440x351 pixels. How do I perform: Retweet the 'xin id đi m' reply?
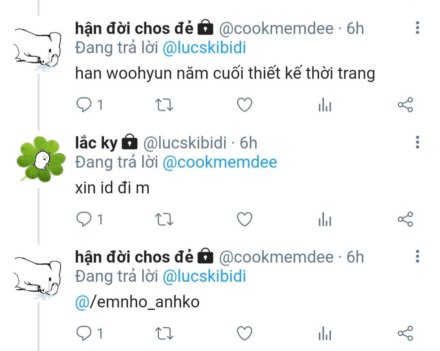[x=164, y=219]
